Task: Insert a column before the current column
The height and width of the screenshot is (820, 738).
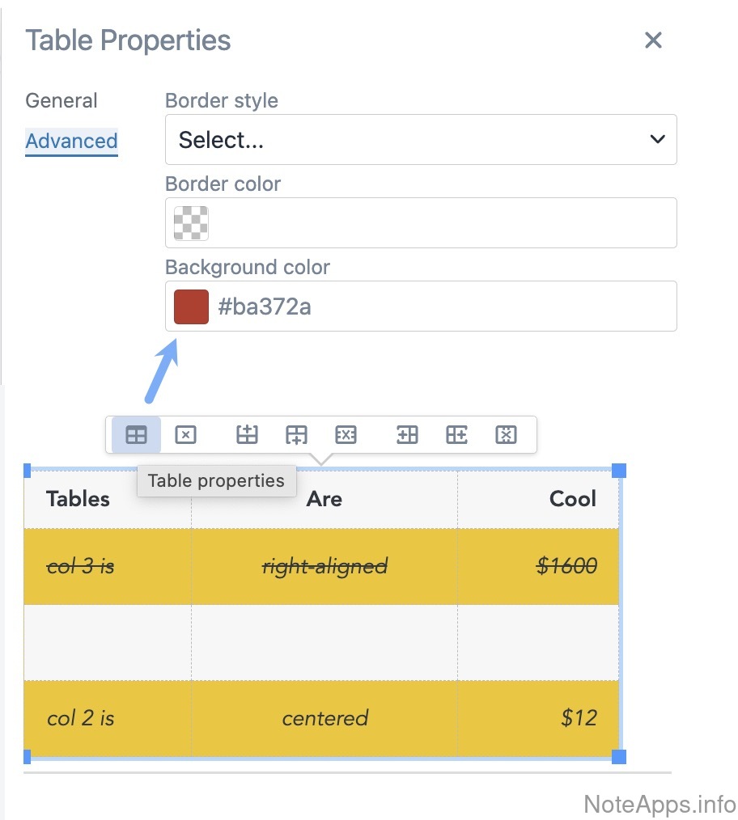Action: point(407,435)
